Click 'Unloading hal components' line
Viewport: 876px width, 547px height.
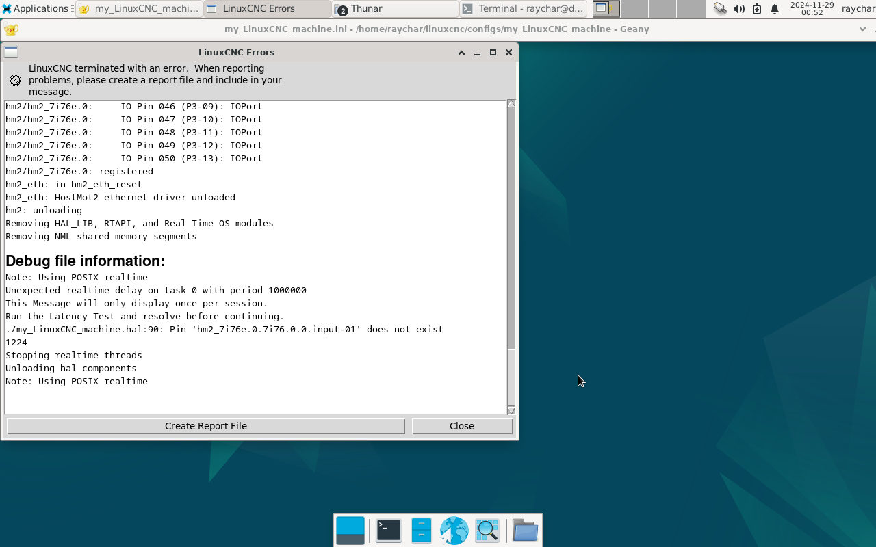[x=71, y=369]
